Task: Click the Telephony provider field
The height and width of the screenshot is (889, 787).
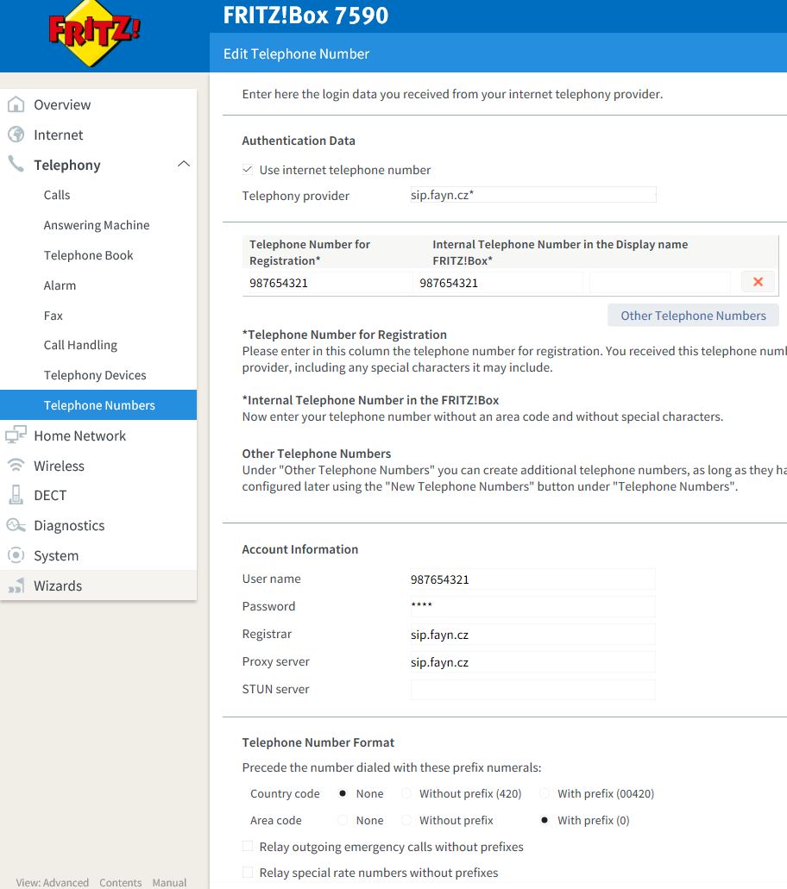Action: click(x=532, y=195)
